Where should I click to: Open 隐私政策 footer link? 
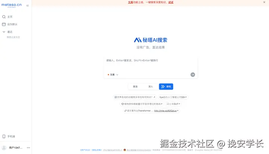pos(97,150)
